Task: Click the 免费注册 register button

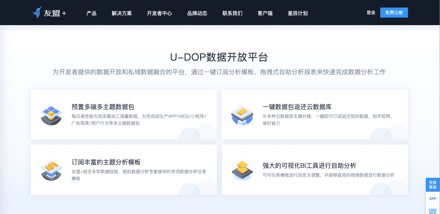Action: (x=394, y=13)
